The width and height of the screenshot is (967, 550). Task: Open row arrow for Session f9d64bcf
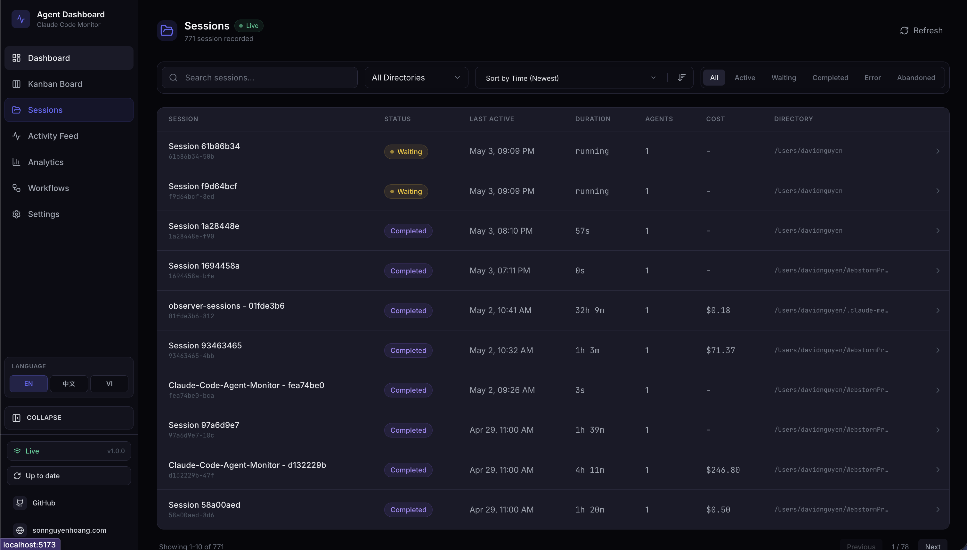click(x=938, y=191)
